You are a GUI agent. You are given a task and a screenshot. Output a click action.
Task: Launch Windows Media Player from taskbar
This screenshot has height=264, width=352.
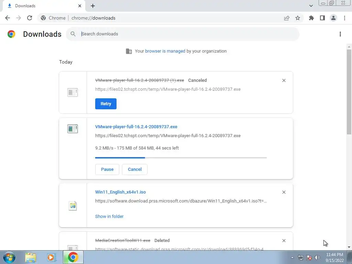(52, 257)
